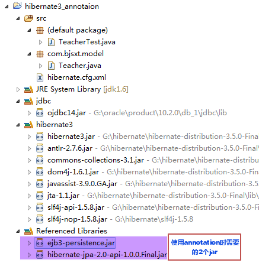Click the jdbc library icon

[28, 101]
